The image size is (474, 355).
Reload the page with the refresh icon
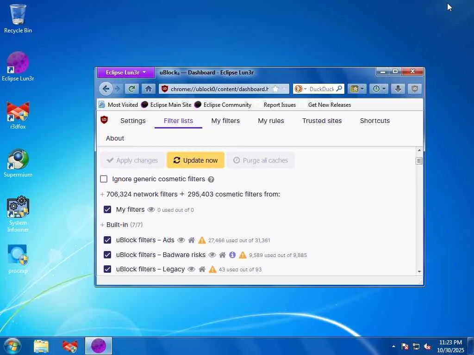point(131,89)
